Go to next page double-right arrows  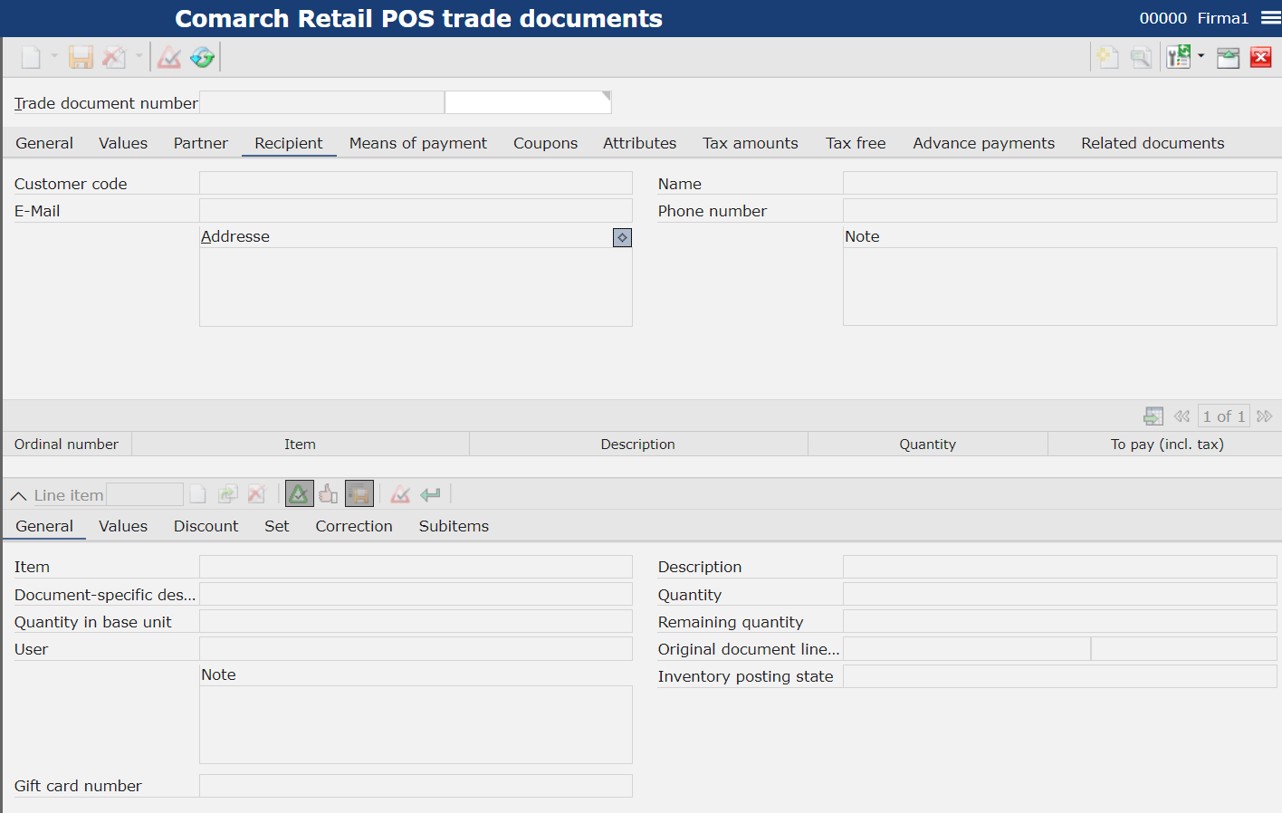pyautogui.click(x=1265, y=416)
